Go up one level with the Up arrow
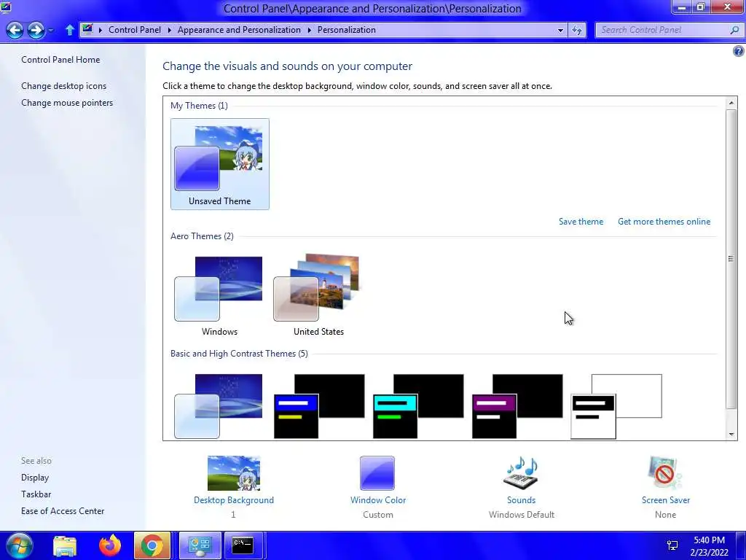Screen dimensions: 746x560 click(x=69, y=30)
